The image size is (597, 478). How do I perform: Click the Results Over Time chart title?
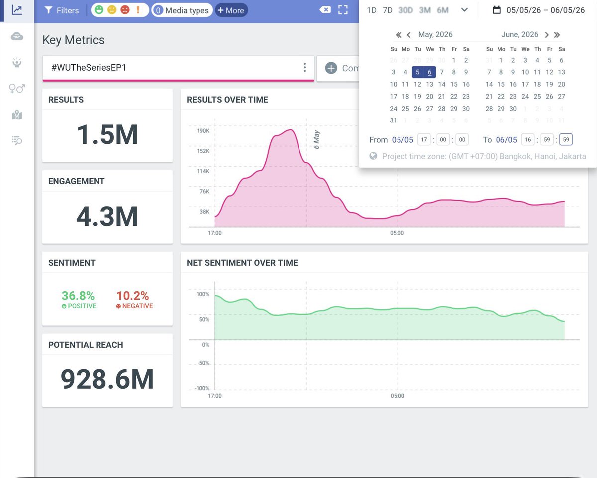(x=227, y=100)
